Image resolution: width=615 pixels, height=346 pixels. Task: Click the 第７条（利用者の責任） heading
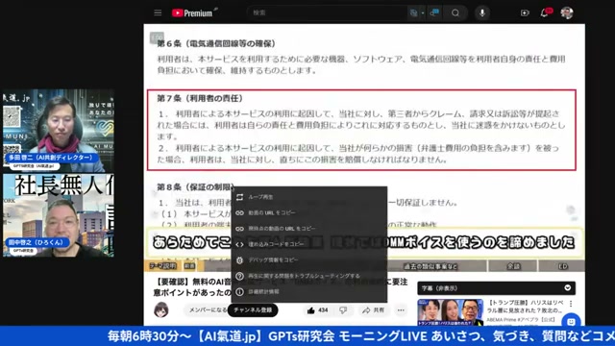coord(201,98)
